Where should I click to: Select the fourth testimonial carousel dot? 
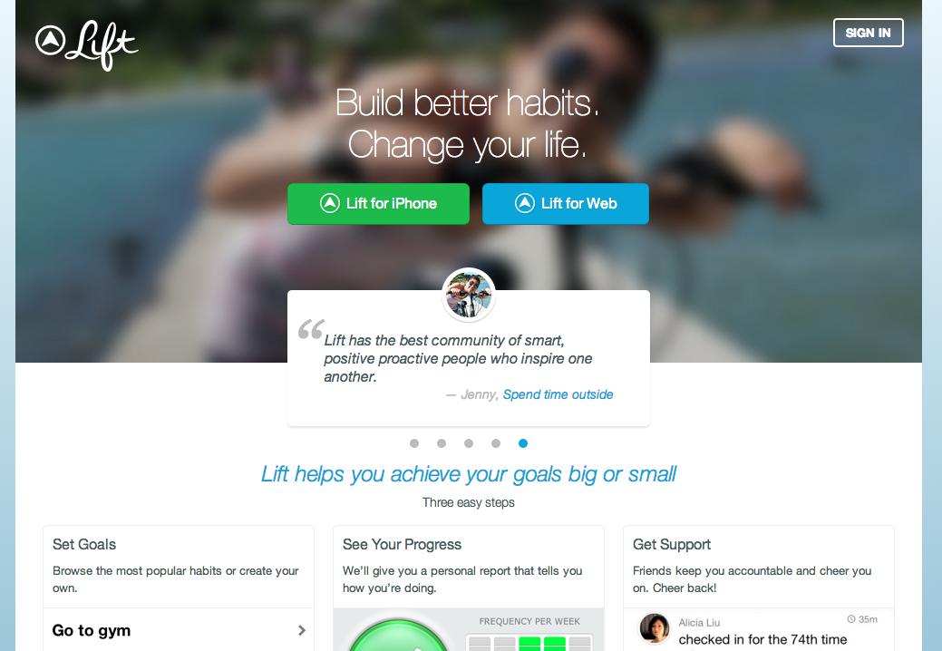496,443
